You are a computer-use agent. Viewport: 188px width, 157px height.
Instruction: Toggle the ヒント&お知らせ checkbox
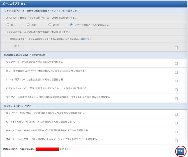[x=176, y=123]
